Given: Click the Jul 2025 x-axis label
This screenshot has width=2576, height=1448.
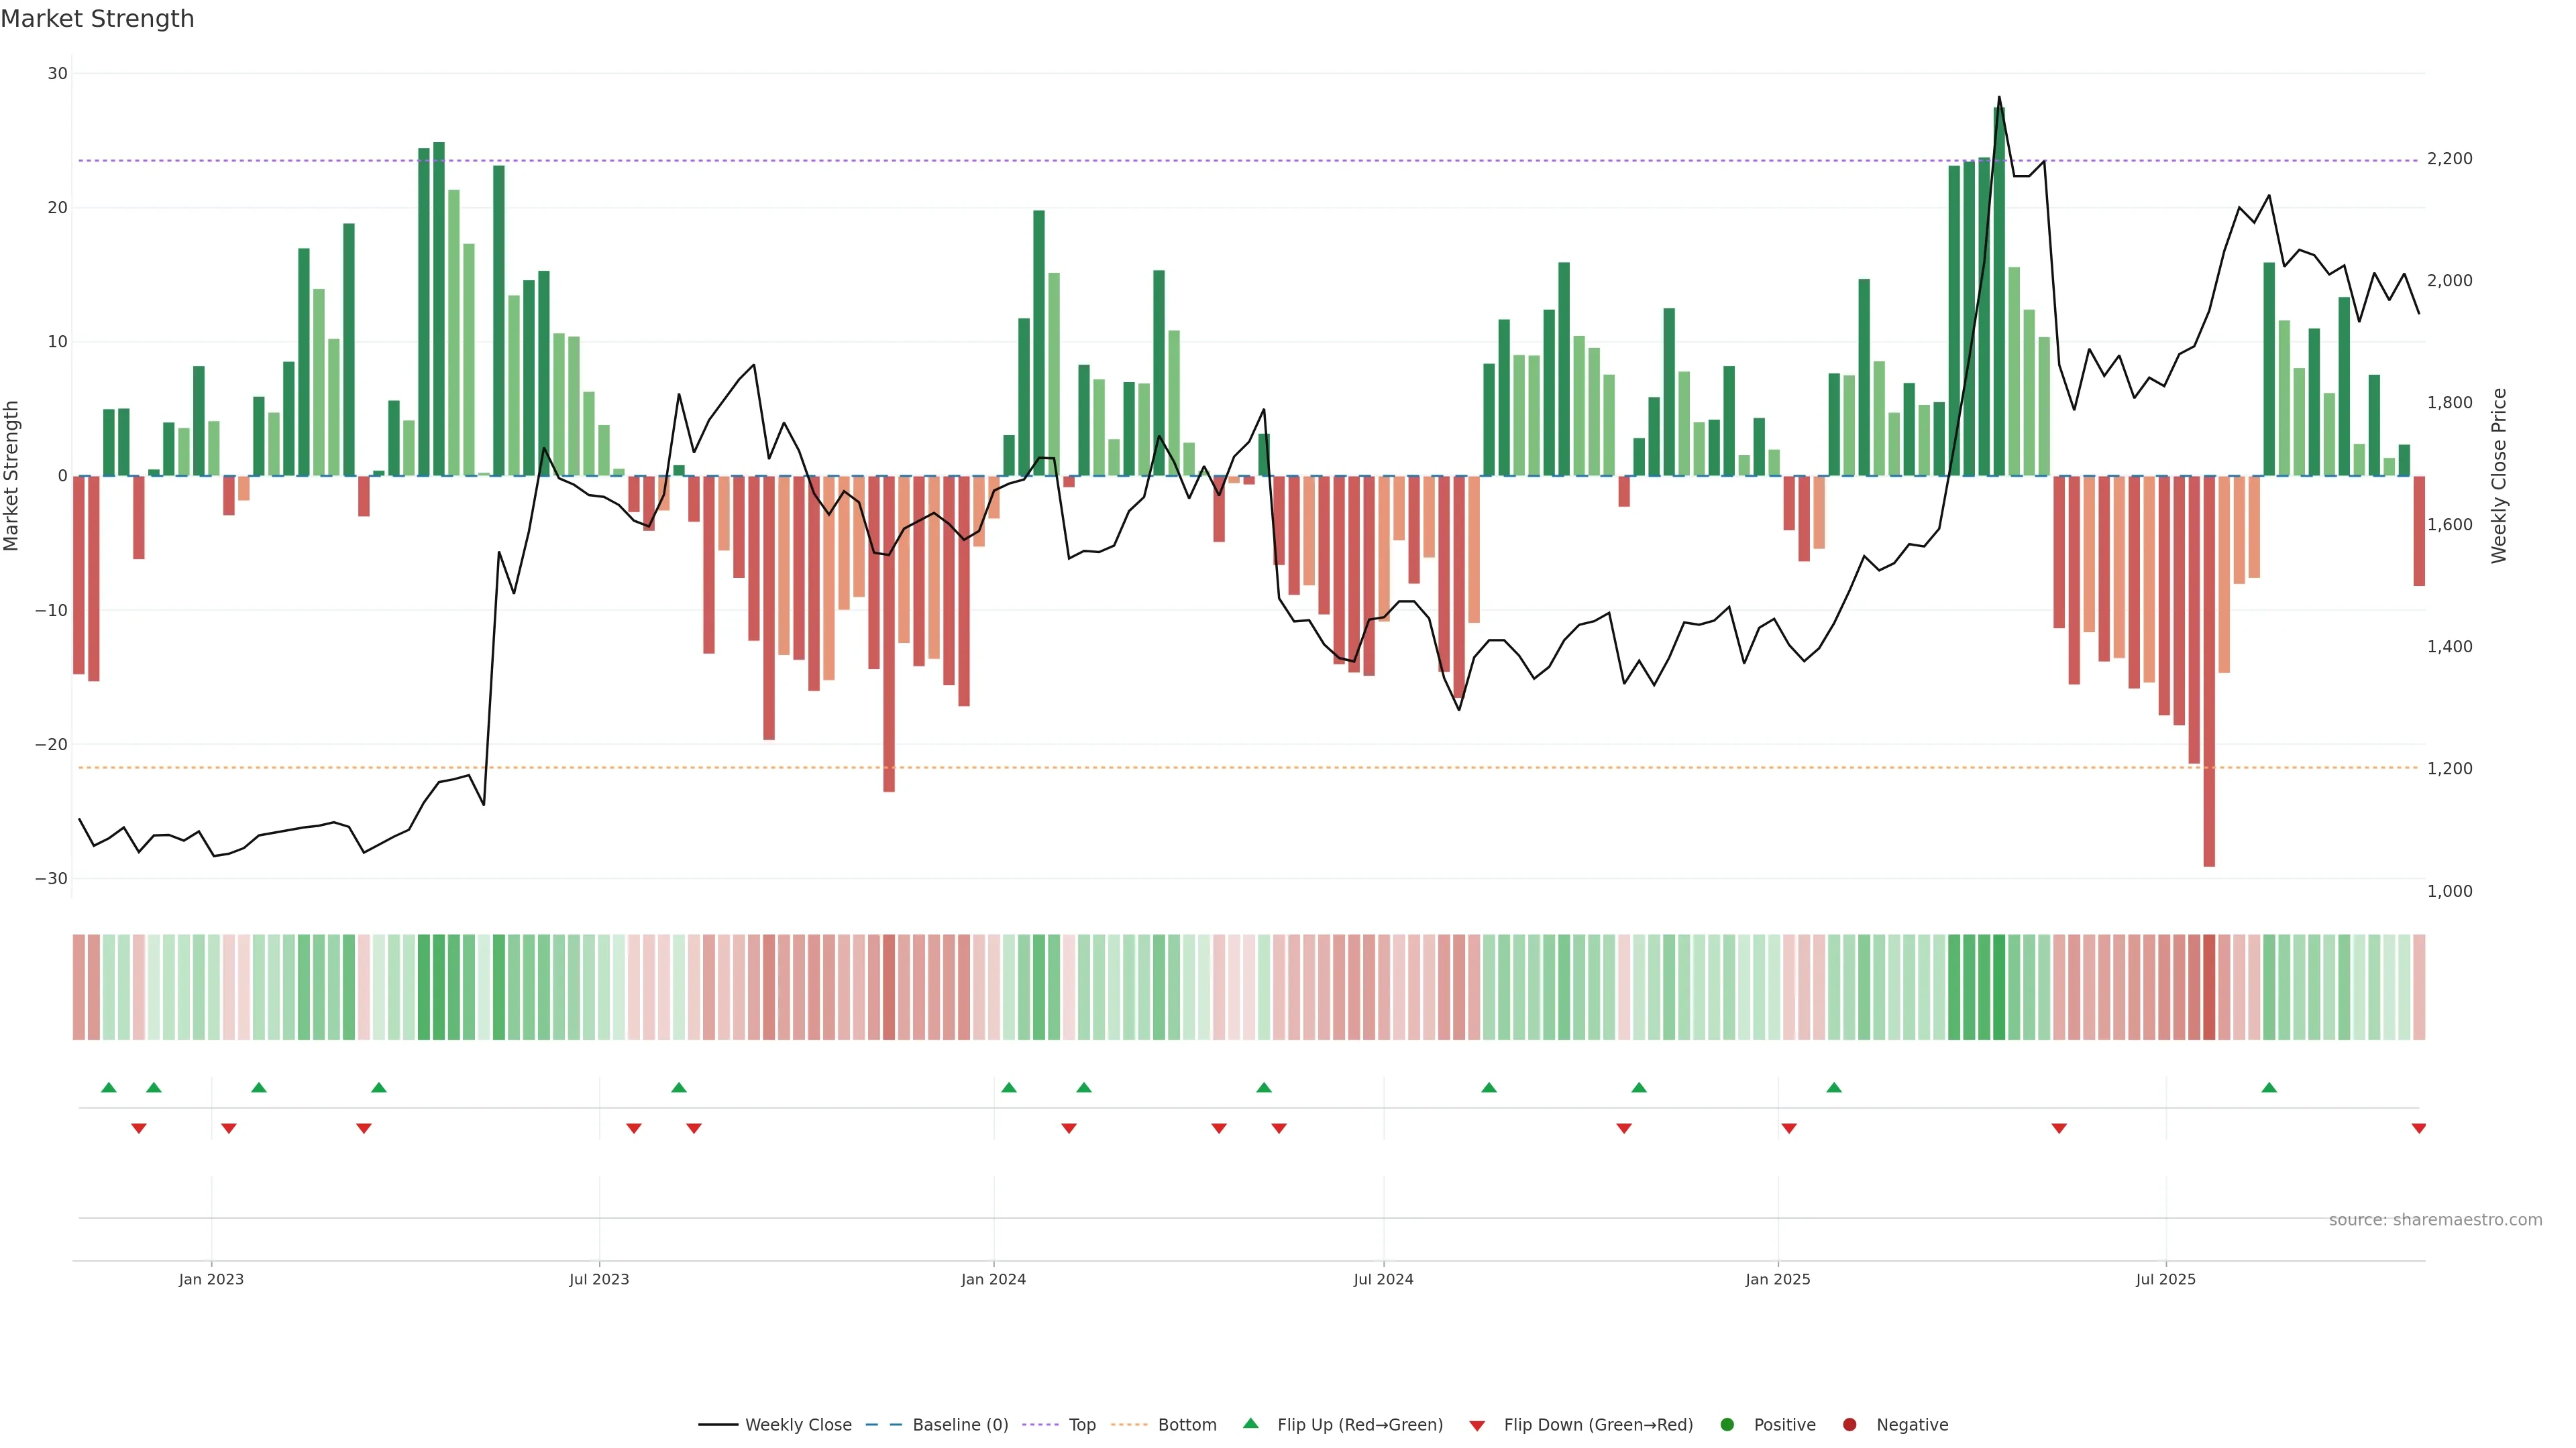Looking at the screenshot, I should (x=2165, y=1279).
